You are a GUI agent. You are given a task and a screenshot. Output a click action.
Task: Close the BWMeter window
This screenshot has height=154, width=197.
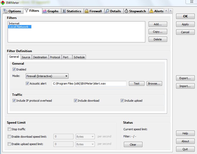click(x=192, y=2)
